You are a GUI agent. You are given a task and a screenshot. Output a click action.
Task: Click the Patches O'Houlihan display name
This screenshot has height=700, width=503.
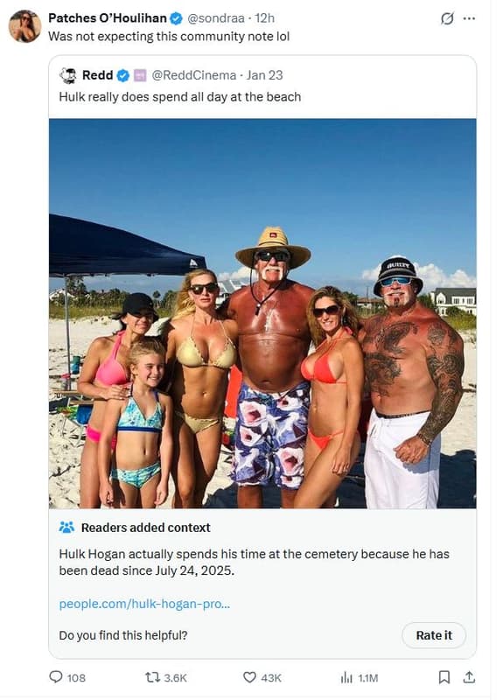coord(107,17)
